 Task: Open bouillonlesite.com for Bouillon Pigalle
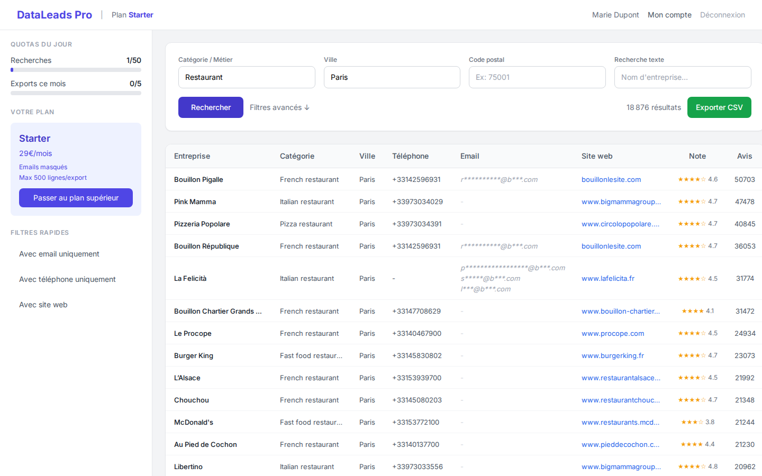pos(611,179)
